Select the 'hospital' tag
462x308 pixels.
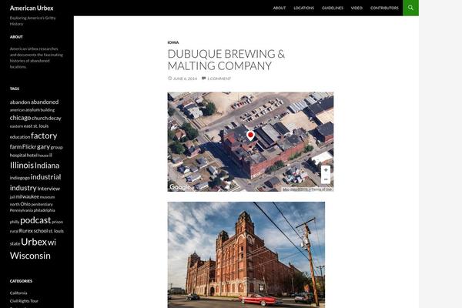coord(18,155)
